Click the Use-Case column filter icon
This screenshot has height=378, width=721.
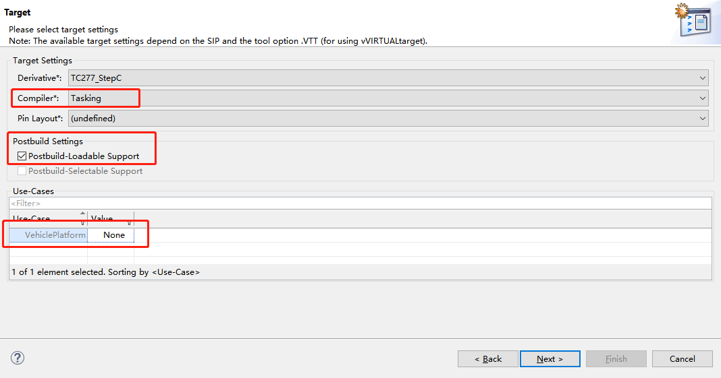tap(83, 223)
